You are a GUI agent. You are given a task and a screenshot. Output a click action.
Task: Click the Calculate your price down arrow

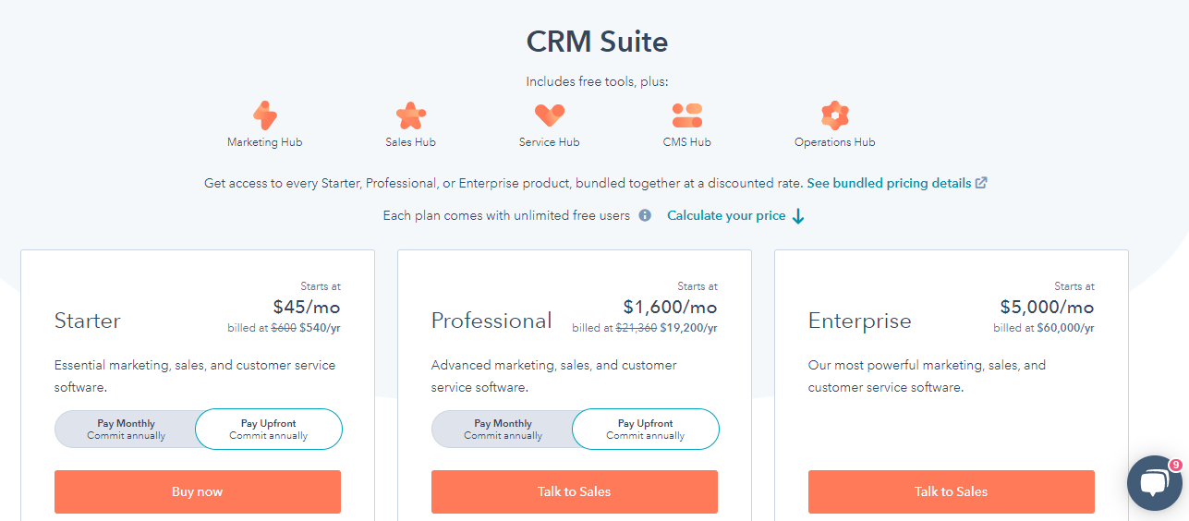pos(798,216)
